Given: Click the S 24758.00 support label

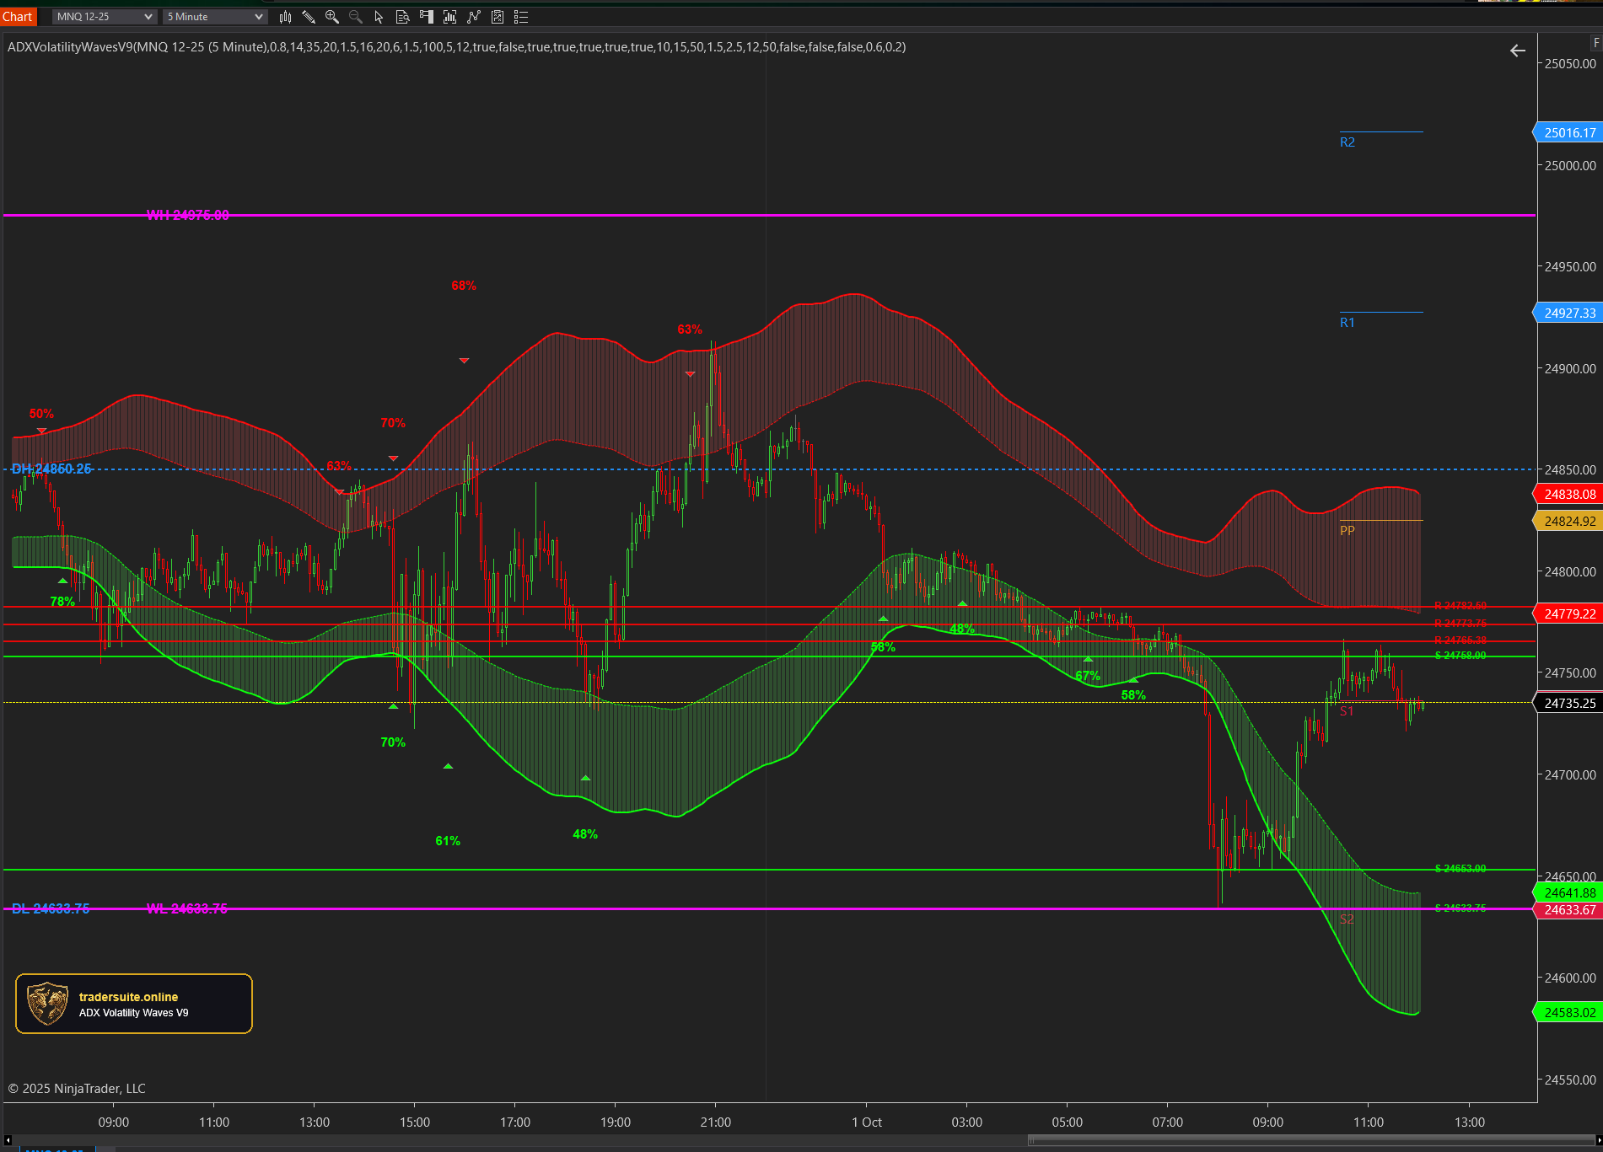Looking at the screenshot, I should coord(1460,656).
